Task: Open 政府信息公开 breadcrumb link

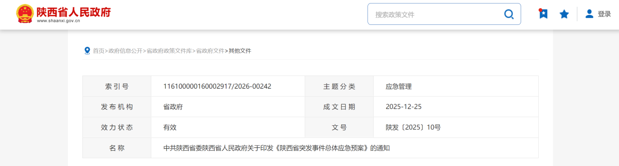Action: (x=125, y=51)
